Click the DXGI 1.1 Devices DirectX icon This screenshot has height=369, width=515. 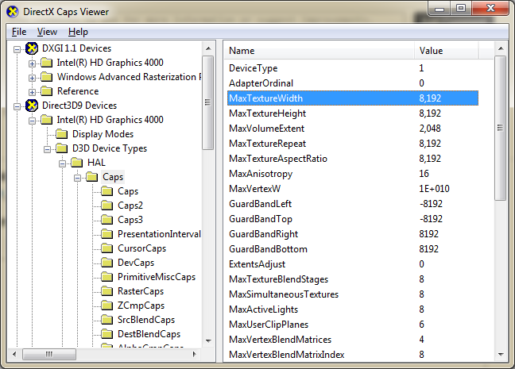pos(32,48)
